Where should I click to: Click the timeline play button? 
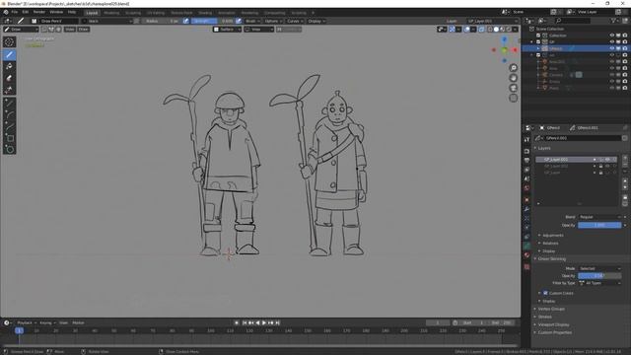pos(264,322)
